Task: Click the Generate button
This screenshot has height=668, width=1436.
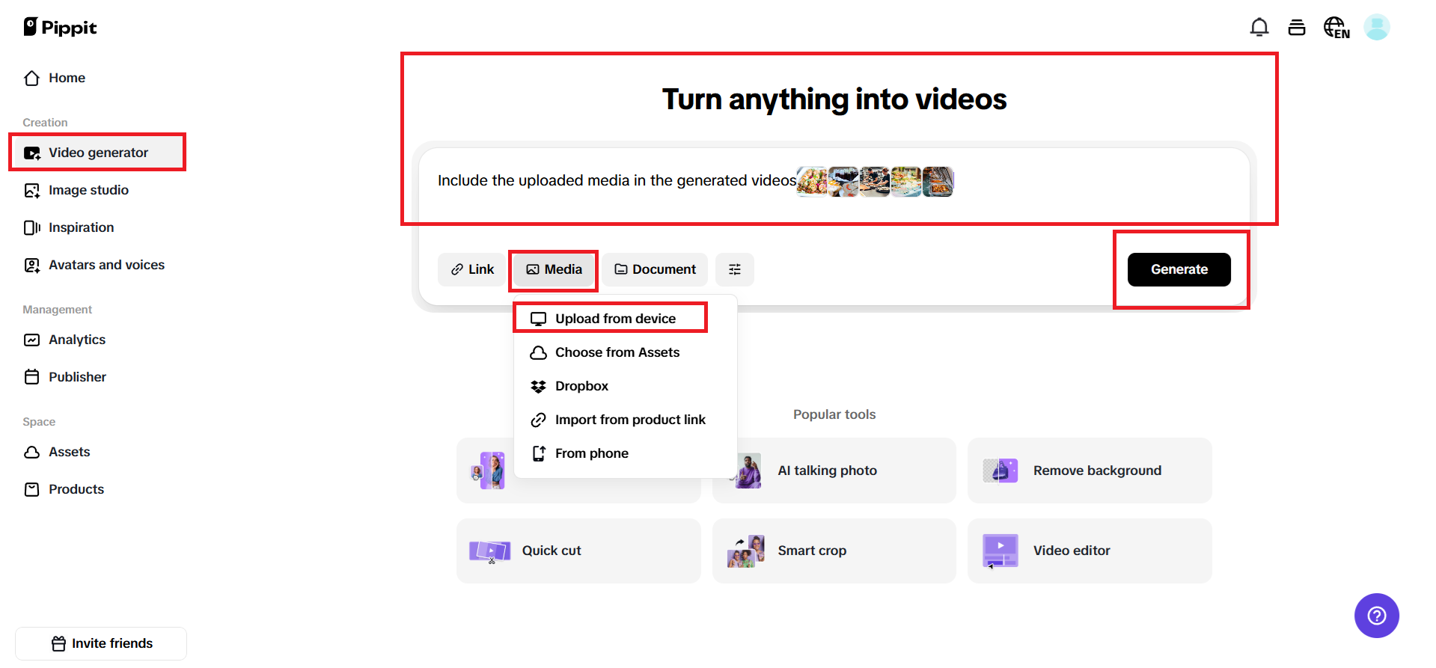Action: [1179, 269]
